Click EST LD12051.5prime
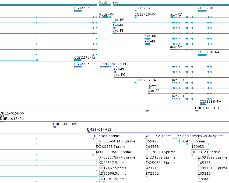Viewport: 229px width, 183px height. click(113, 179)
